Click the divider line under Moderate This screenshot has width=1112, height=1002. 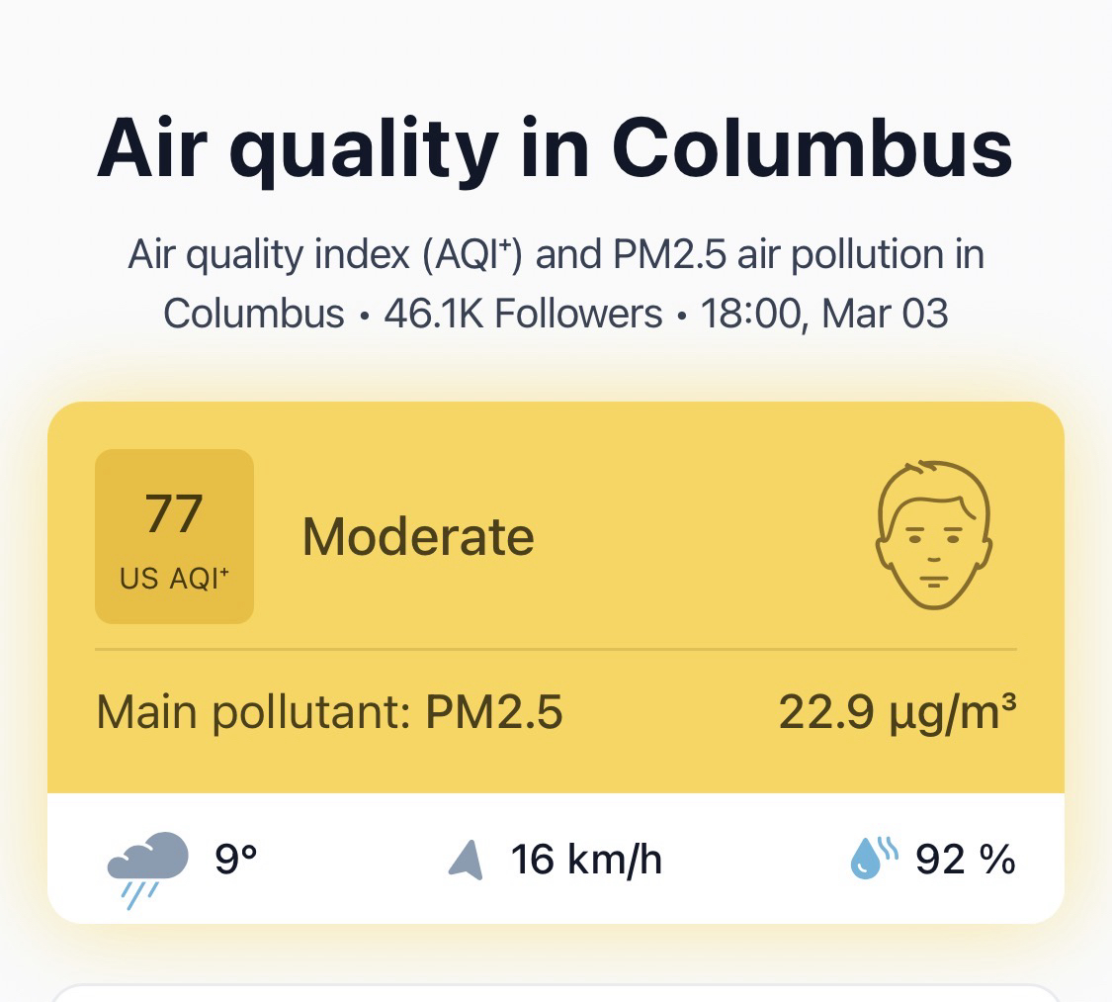555,649
